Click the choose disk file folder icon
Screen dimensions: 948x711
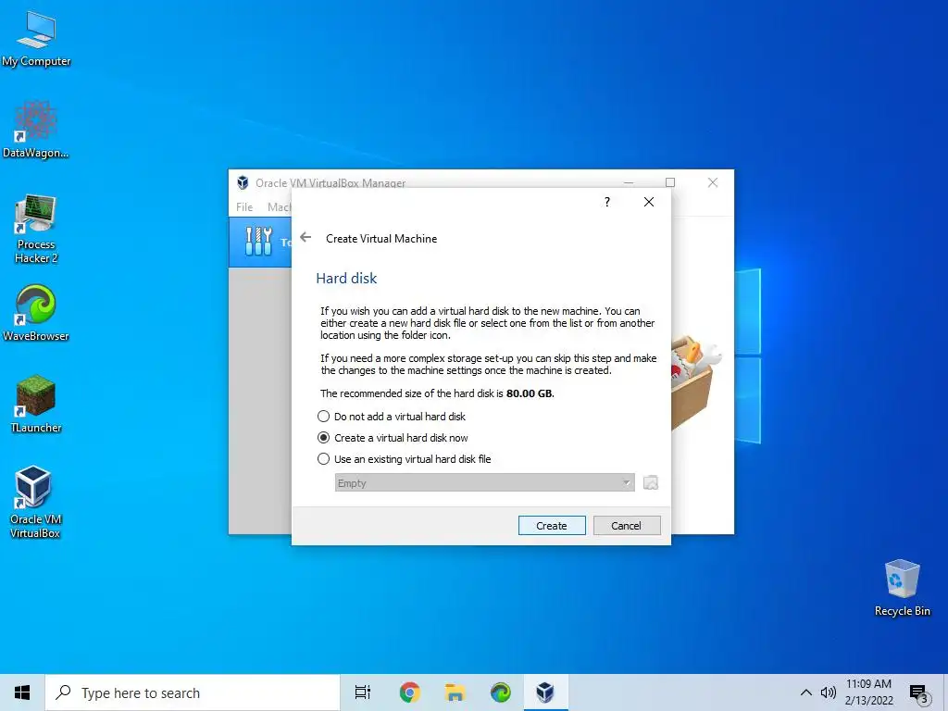[x=651, y=482]
